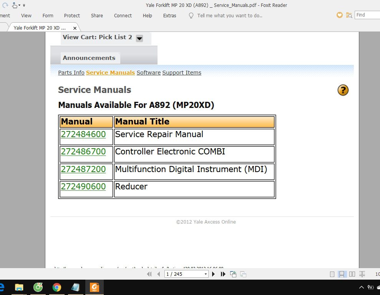
Task: Select the Yale Forklift MP 20 XD tab
Action: coord(40,28)
